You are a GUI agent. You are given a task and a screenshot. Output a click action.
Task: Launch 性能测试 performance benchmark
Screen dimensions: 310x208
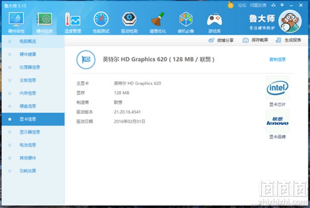(x=101, y=22)
